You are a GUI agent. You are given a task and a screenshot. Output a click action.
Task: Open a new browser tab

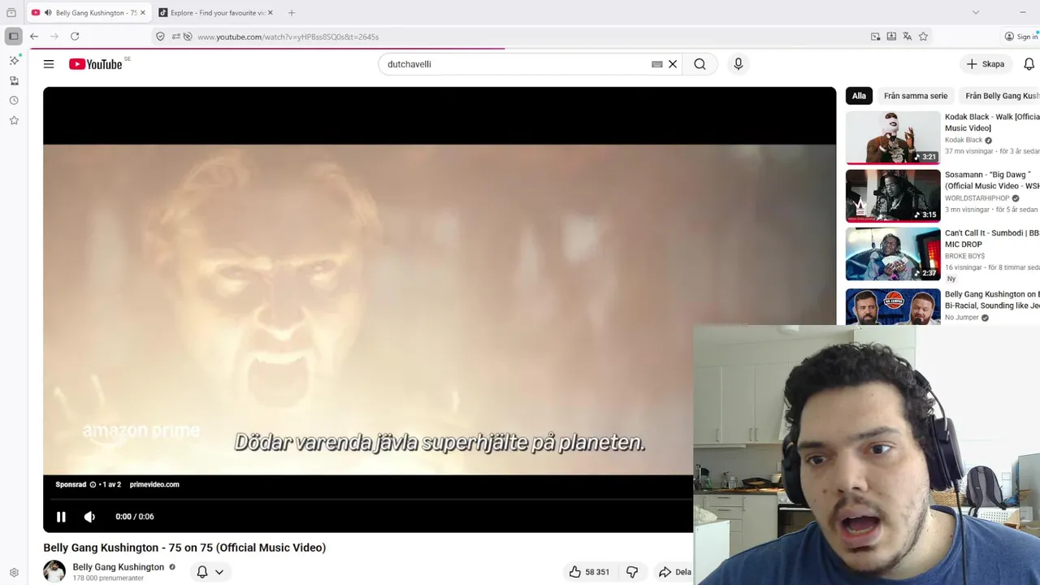292,12
